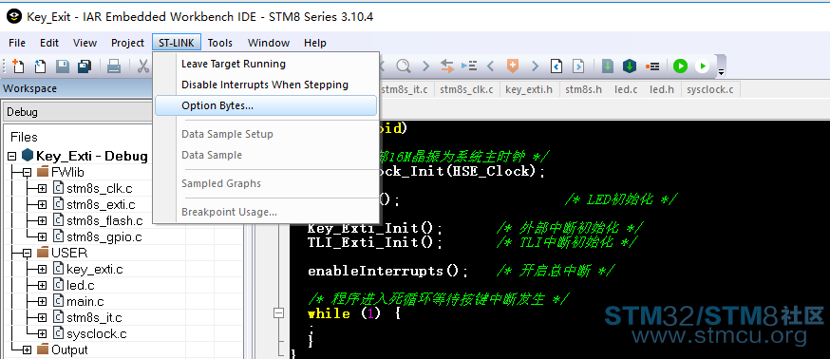Click the enableInterrupts() code line
Screen dimensions: 830x359
[388, 271]
